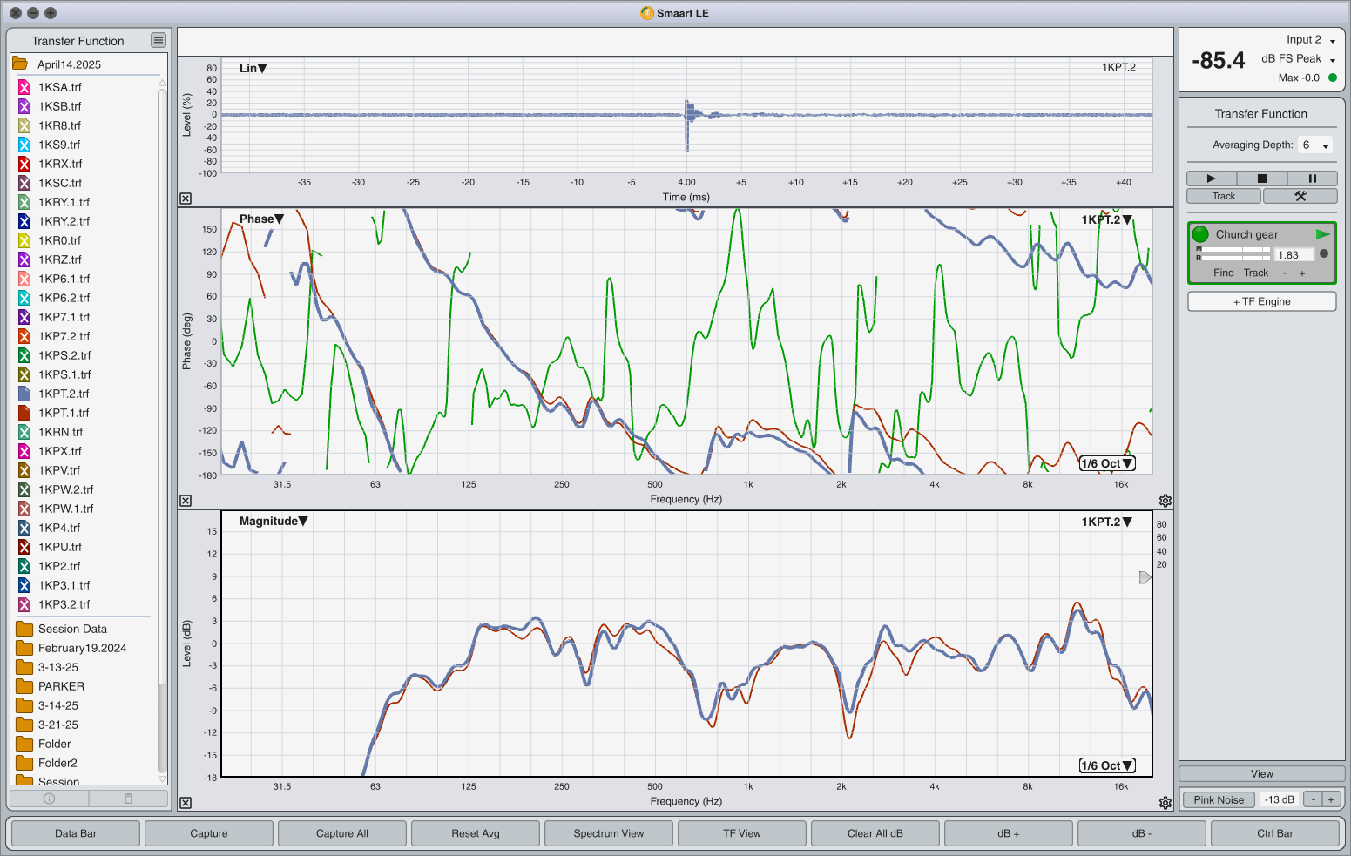Viewport: 1351px width, 856px height.
Task: Add a new TF Engine
Action: click(x=1261, y=301)
